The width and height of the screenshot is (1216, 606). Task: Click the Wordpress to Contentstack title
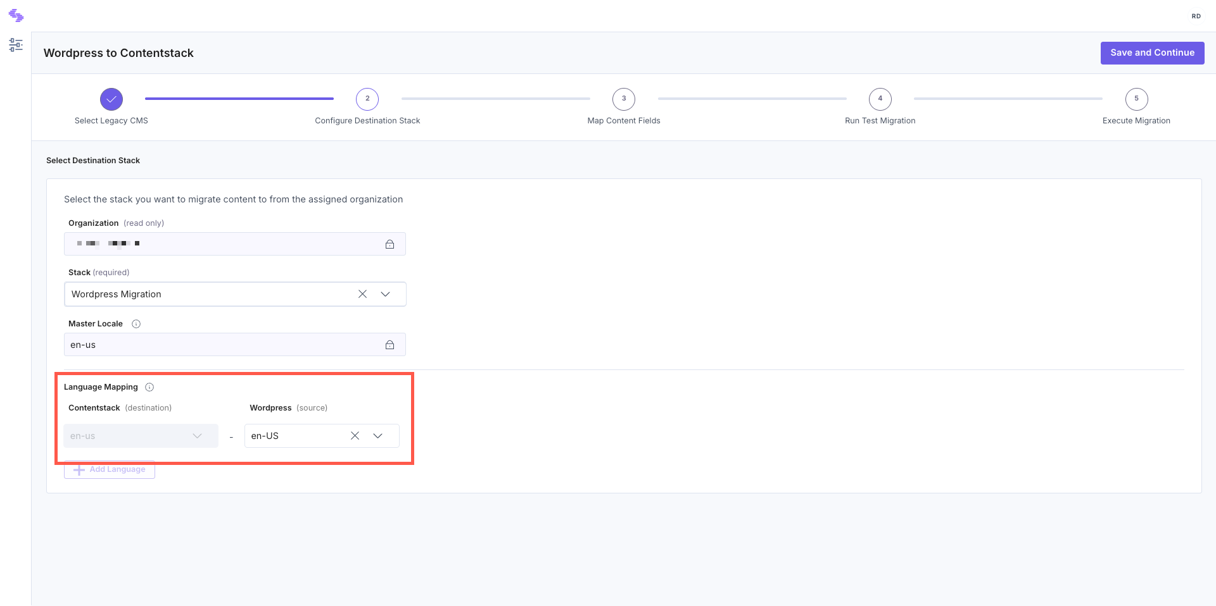[x=118, y=53]
